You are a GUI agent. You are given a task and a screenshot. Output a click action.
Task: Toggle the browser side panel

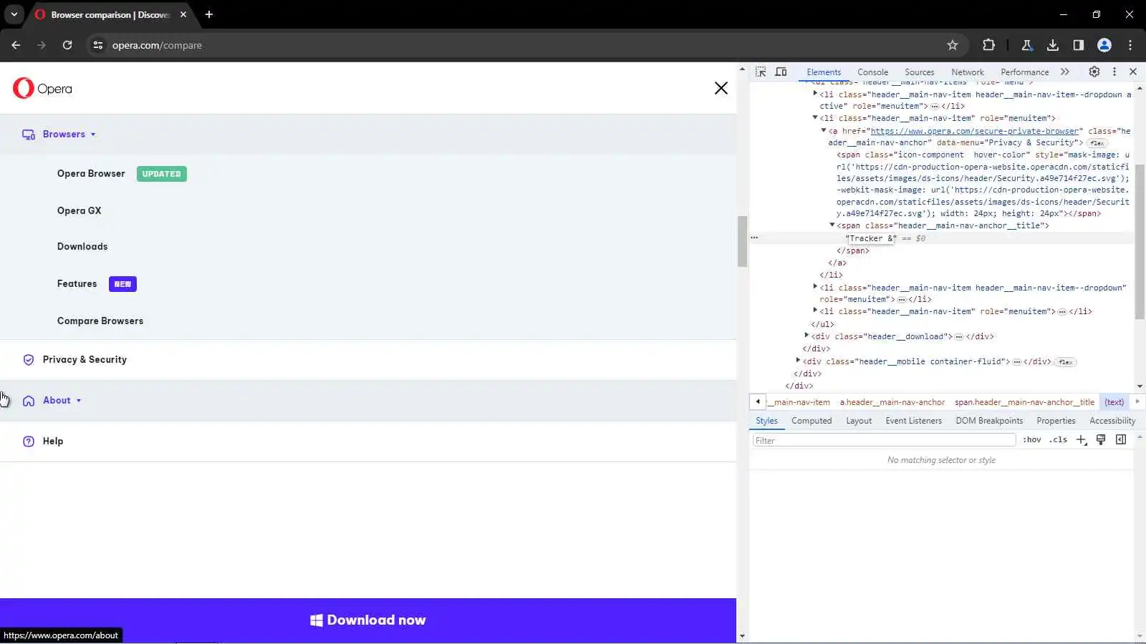(x=1078, y=45)
